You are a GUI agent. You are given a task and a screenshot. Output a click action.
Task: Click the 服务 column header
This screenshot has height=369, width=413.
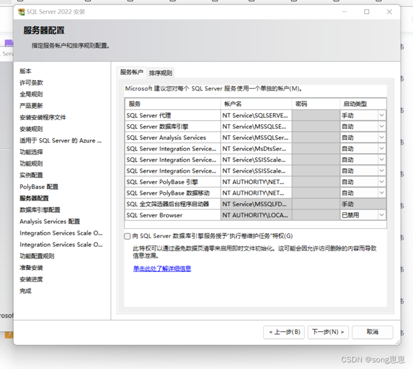[173, 104]
